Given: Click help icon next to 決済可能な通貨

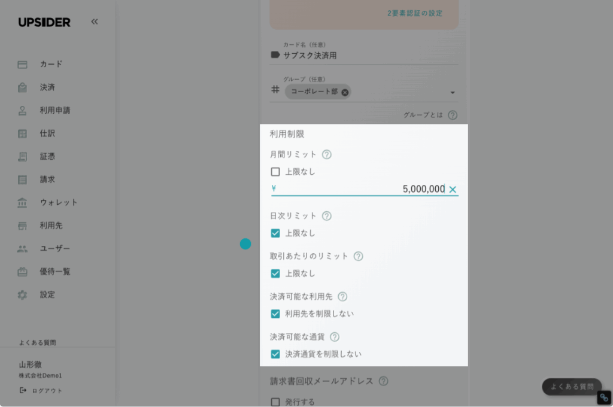Looking at the screenshot, I should [335, 337].
